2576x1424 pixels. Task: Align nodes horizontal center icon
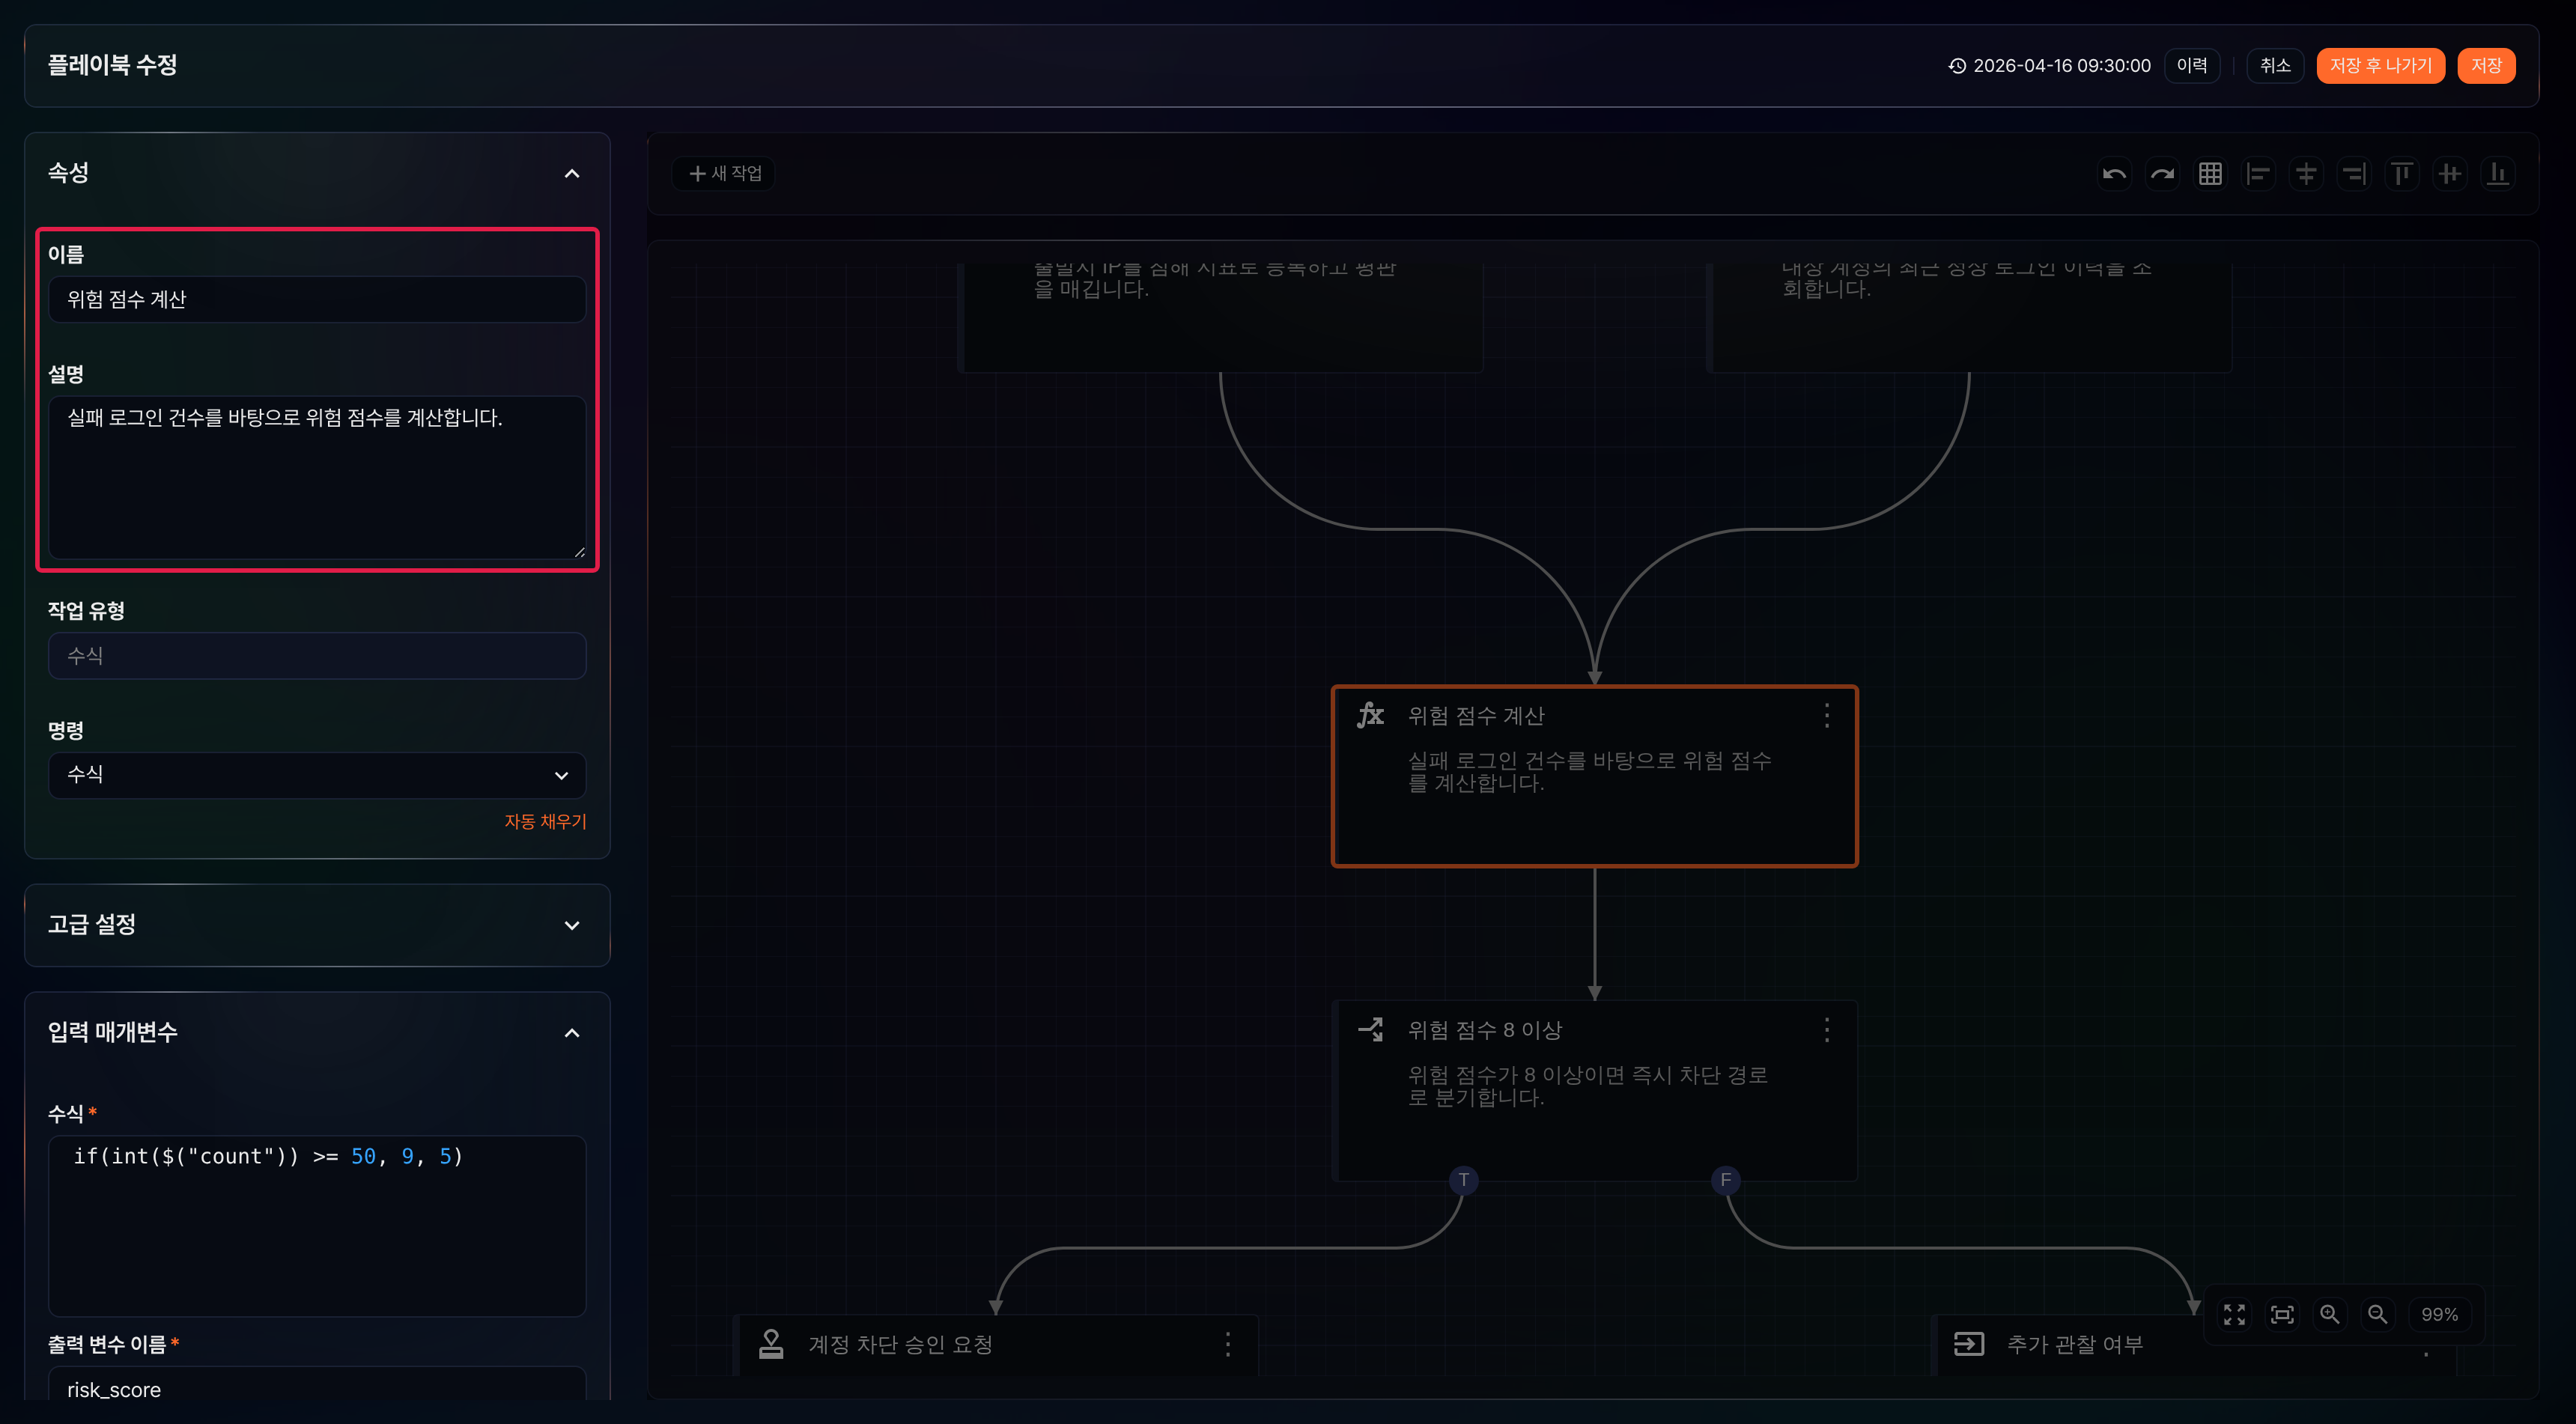click(2306, 174)
